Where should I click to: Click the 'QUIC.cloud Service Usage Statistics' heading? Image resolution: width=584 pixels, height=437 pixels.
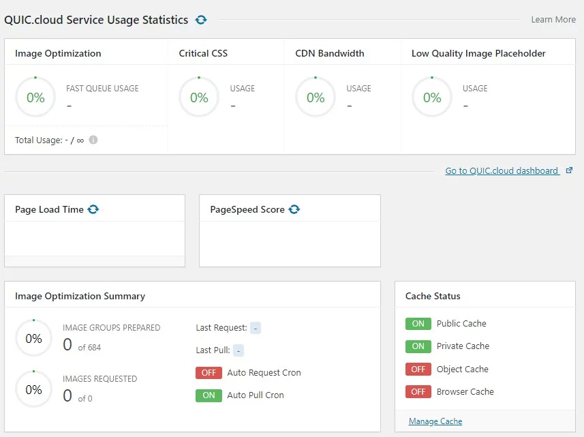[x=96, y=20]
